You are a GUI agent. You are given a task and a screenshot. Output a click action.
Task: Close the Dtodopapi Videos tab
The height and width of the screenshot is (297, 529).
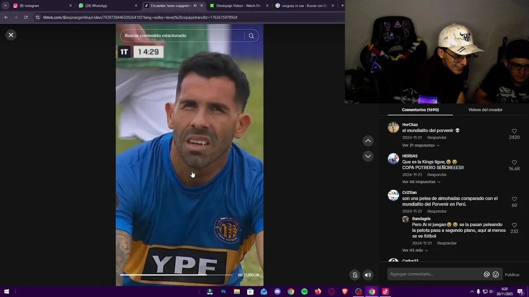coord(267,6)
